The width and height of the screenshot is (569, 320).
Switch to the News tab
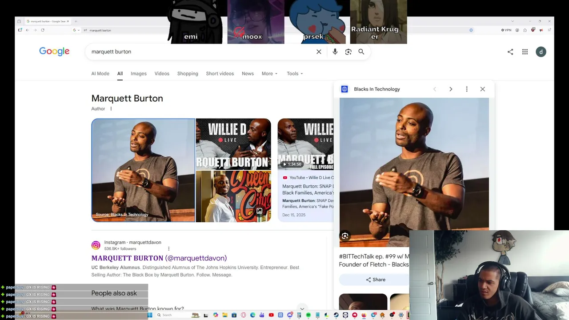click(248, 74)
